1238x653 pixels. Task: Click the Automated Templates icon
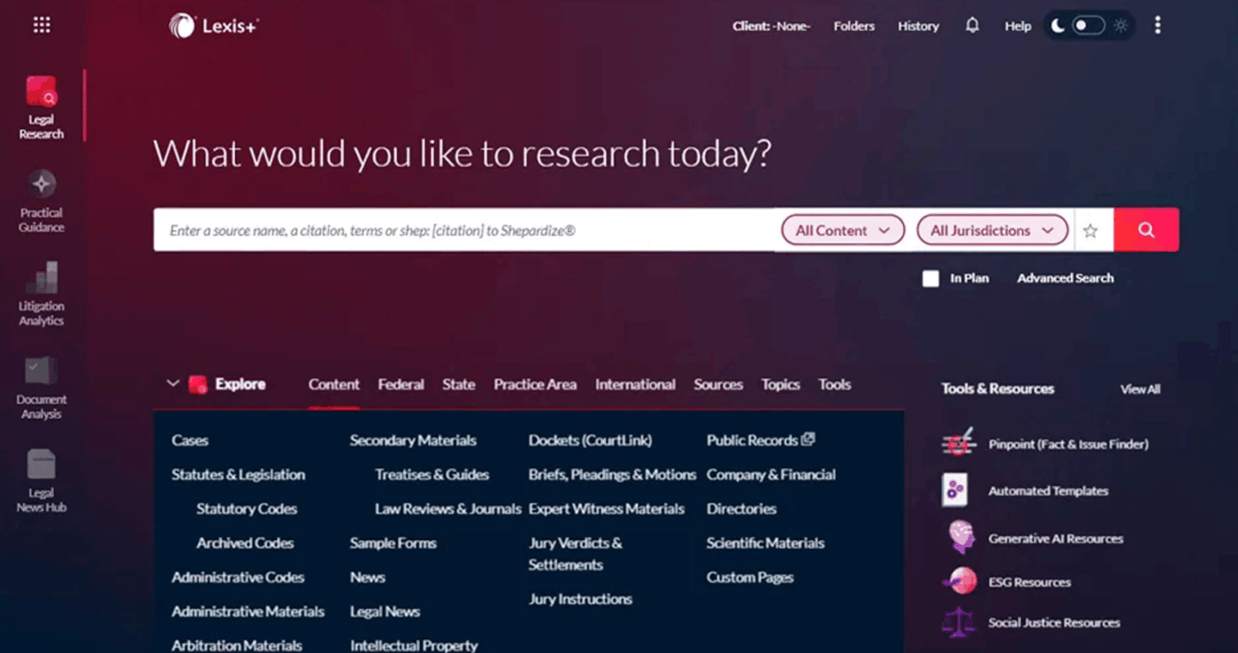point(955,490)
